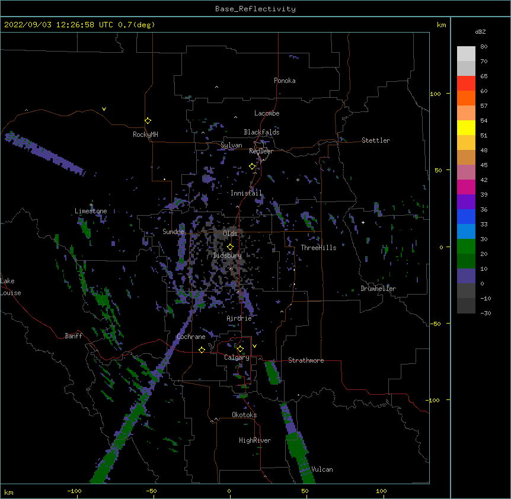This screenshot has height=499, width=511.
Task: Click the yellow diamond marker below Cochrane
Action: coord(202,350)
